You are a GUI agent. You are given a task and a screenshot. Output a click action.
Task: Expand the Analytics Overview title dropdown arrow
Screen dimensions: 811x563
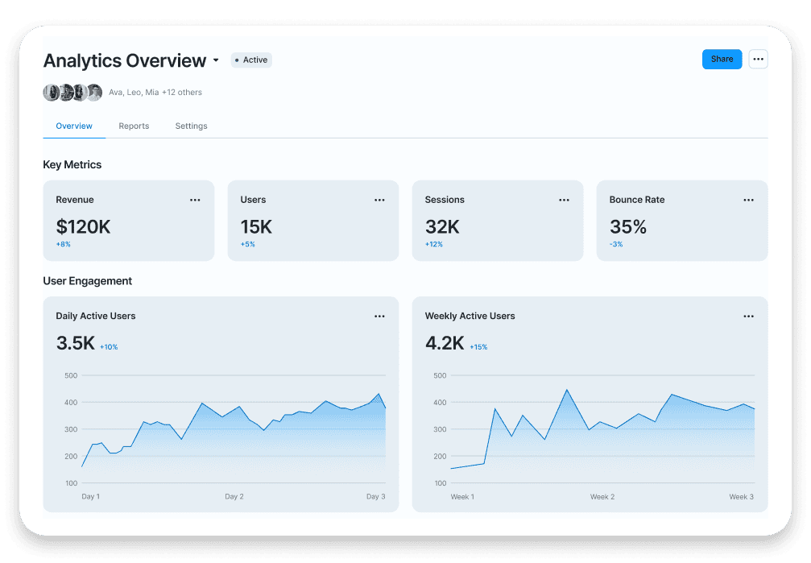pyautogui.click(x=216, y=61)
